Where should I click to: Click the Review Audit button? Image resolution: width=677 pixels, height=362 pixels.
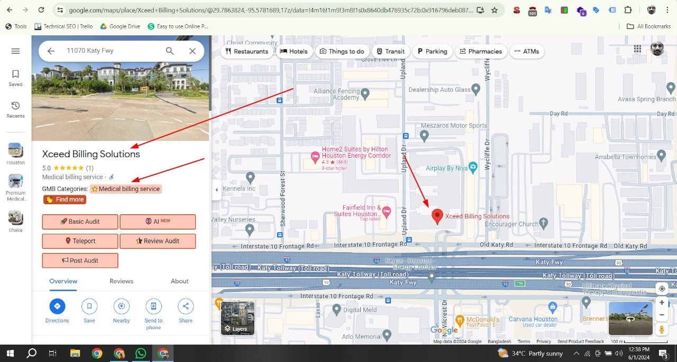coord(158,241)
